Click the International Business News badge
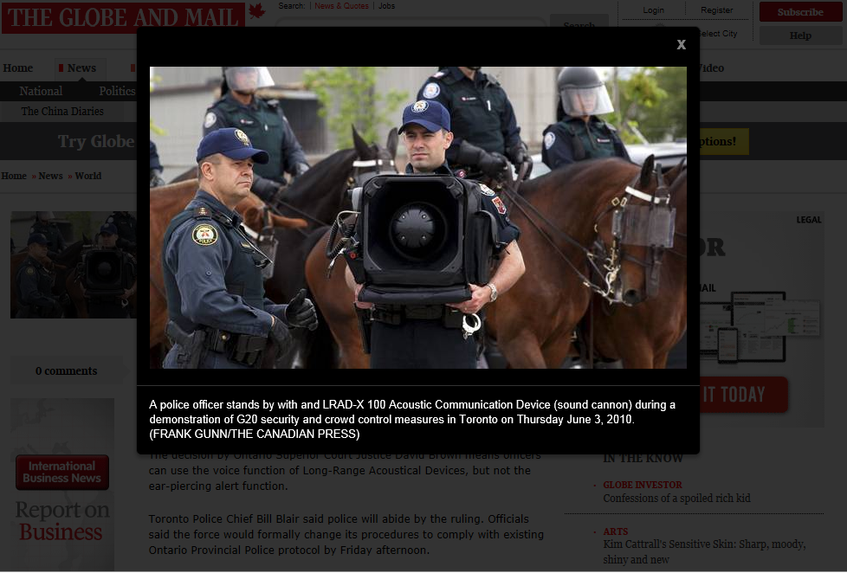The width and height of the screenshot is (847, 573). coord(61,472)
